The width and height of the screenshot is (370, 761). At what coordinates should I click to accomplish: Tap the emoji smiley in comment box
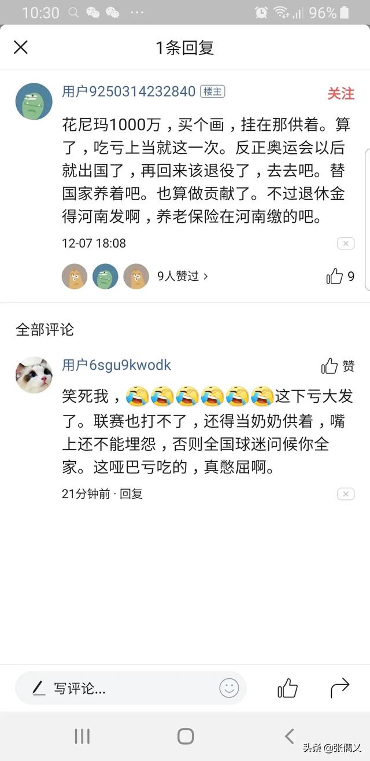coord(229,688)
